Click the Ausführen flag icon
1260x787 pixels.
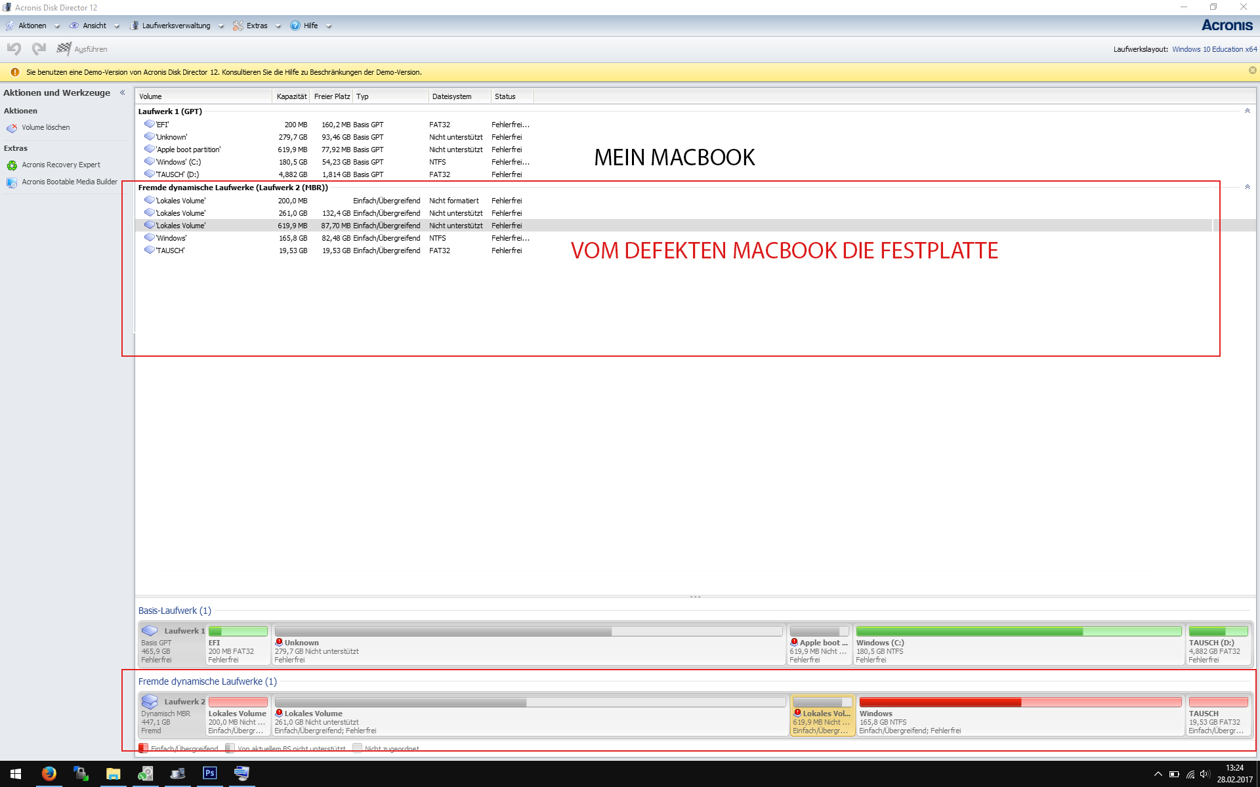pos(64,49)
